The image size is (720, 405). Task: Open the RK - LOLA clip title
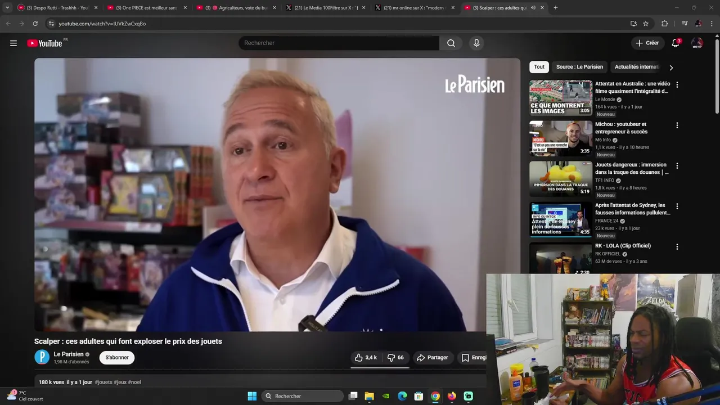click(623, 245)
